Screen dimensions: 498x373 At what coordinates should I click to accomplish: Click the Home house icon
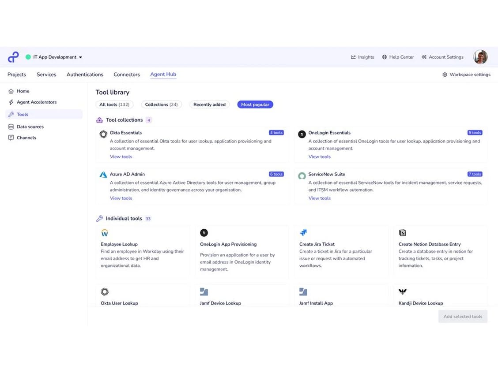(11, 91)
